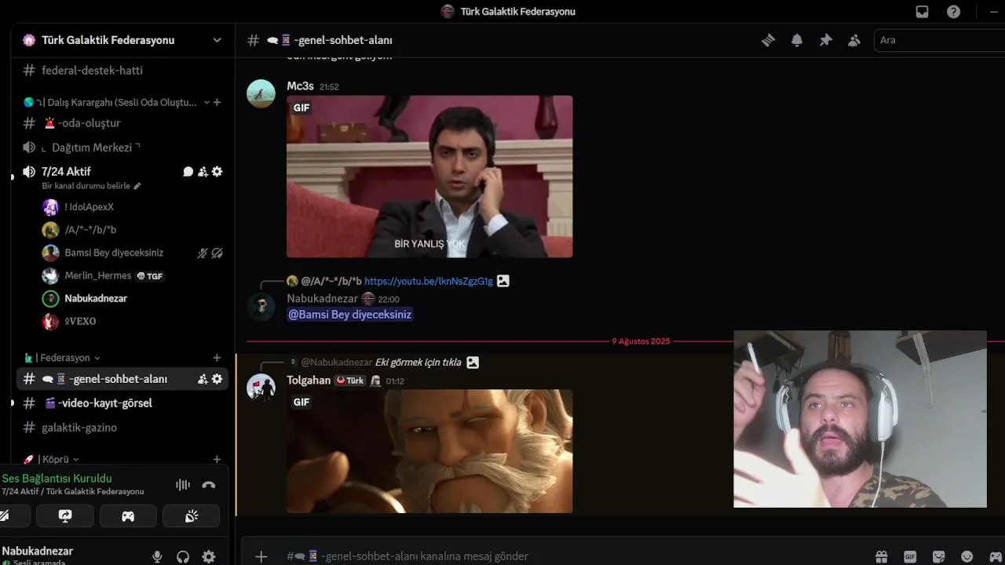This screenshot has height=565, width=1005.
Task: Open the Help question mark icon
Action: pos(953,11)
